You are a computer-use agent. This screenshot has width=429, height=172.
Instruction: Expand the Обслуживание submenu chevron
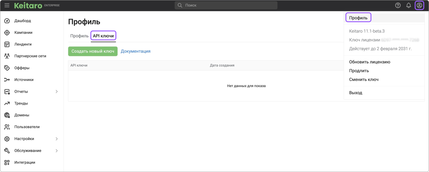click(57, 151)
